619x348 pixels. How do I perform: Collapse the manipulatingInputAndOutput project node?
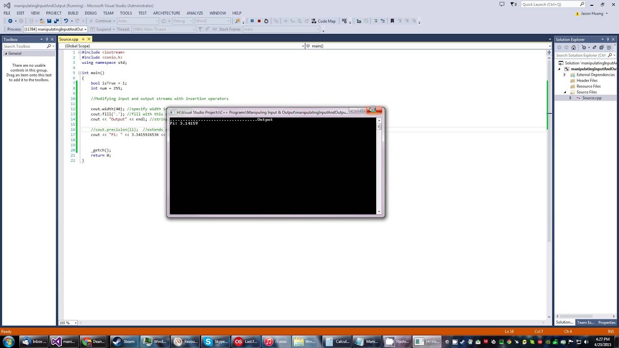tap(560, 69)
